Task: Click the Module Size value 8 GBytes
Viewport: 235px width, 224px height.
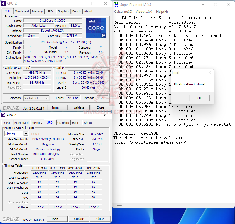Action: tap(97, 134)
